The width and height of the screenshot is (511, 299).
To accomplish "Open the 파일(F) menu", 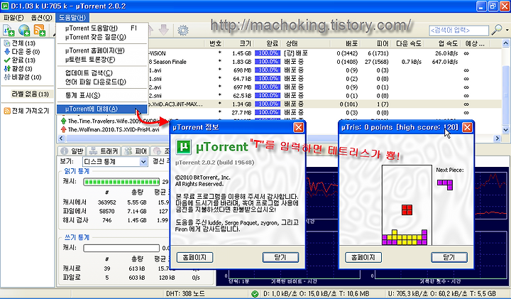I will 13,18.
